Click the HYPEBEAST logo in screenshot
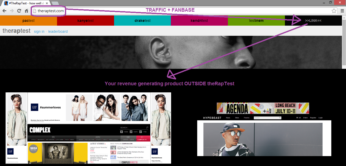The image size is (346, 166). pos(212,118)
